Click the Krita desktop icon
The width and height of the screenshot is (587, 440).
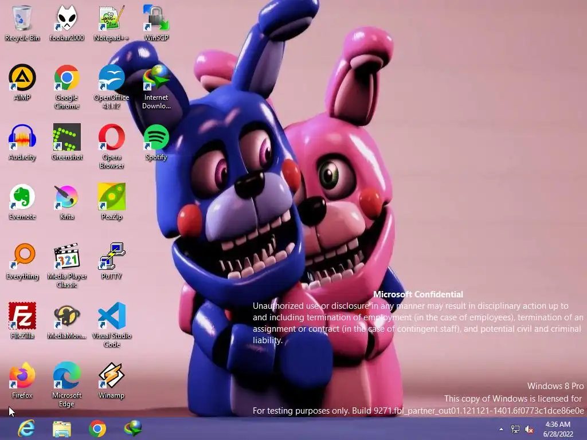pyautogui.click(x=66, y=202)
